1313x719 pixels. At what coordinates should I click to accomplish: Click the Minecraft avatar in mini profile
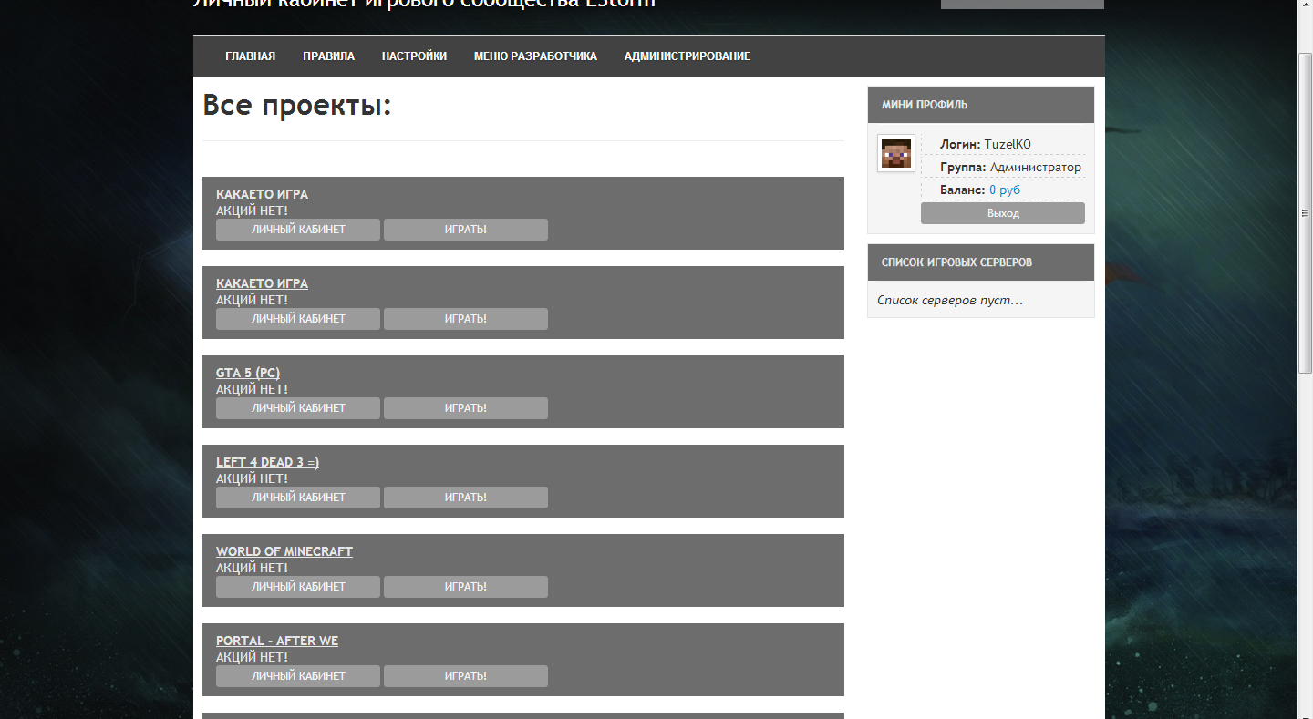[x=896, y=153]
